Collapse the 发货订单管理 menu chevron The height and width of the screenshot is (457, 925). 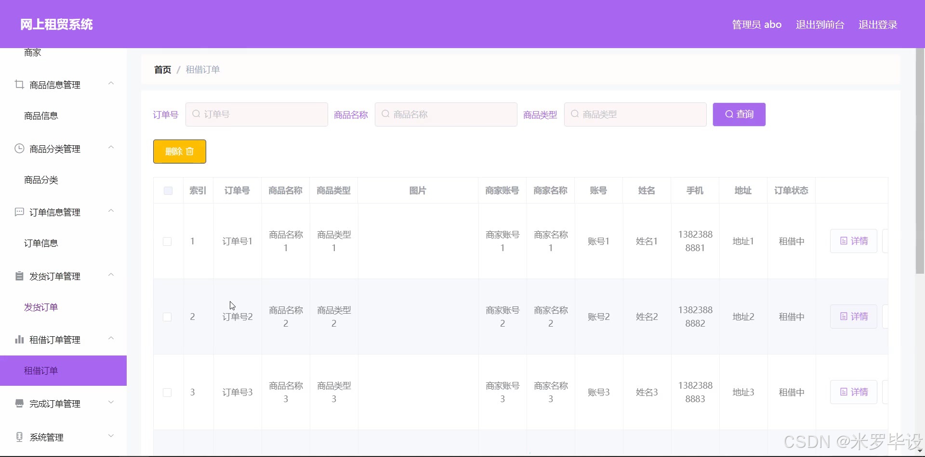pyautogui.click(x=111, y=275)
